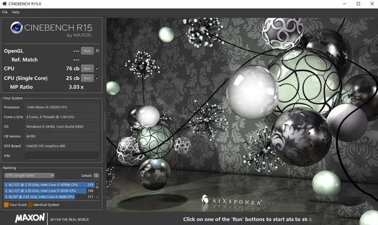This screenshot has width=378, height=225.
Task: Click the Identical System brown swatch
Action: pos(30,204)
